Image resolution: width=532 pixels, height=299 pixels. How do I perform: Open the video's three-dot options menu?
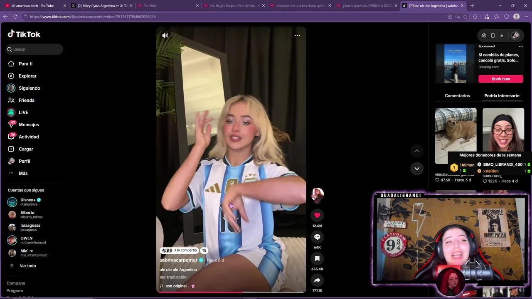tap(297, 35)
